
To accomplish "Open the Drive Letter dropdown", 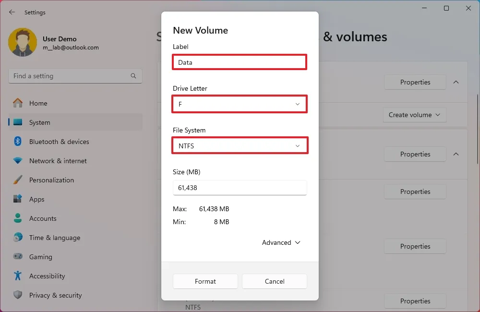I will 240,104.
